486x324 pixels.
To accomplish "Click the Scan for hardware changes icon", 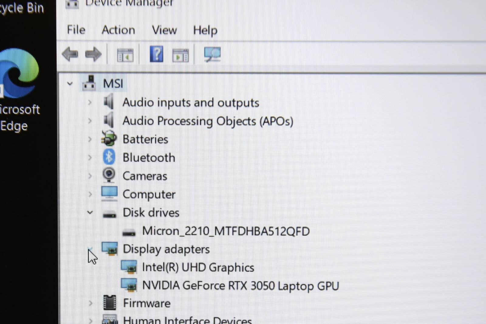I will 212,55.
